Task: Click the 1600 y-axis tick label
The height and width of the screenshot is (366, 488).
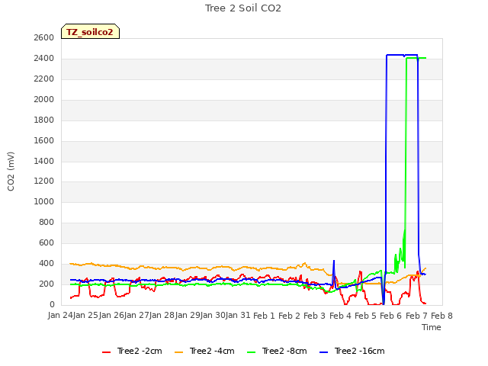Action: click(44, 140)
